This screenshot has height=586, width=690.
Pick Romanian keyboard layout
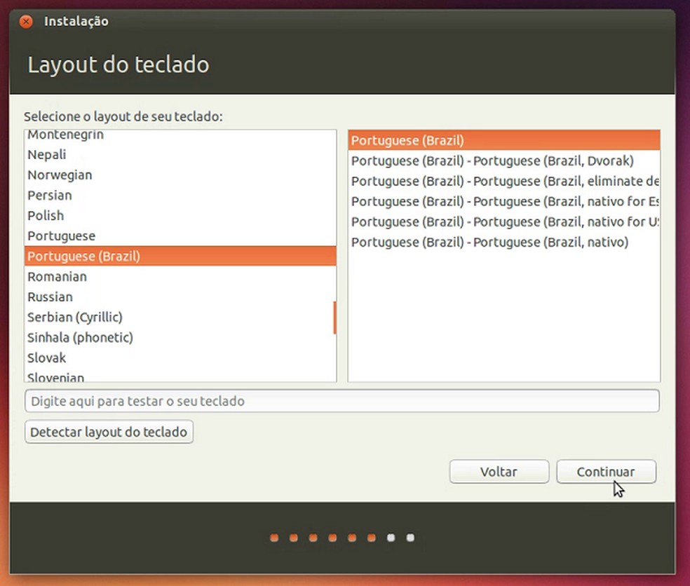[180, 276]
